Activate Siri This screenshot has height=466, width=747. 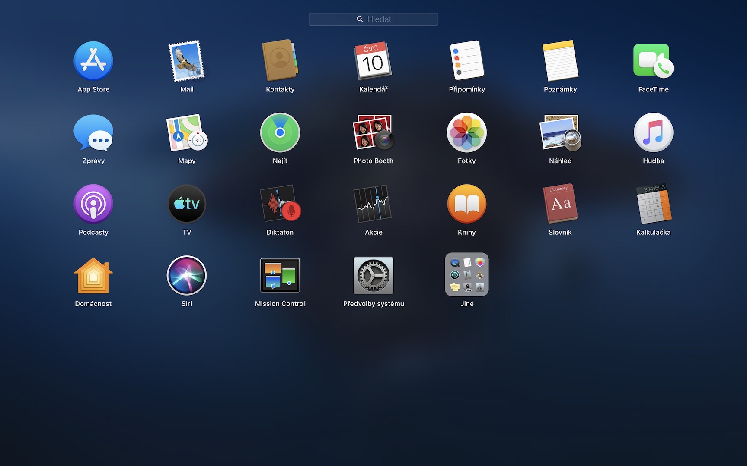pos(187,275)
